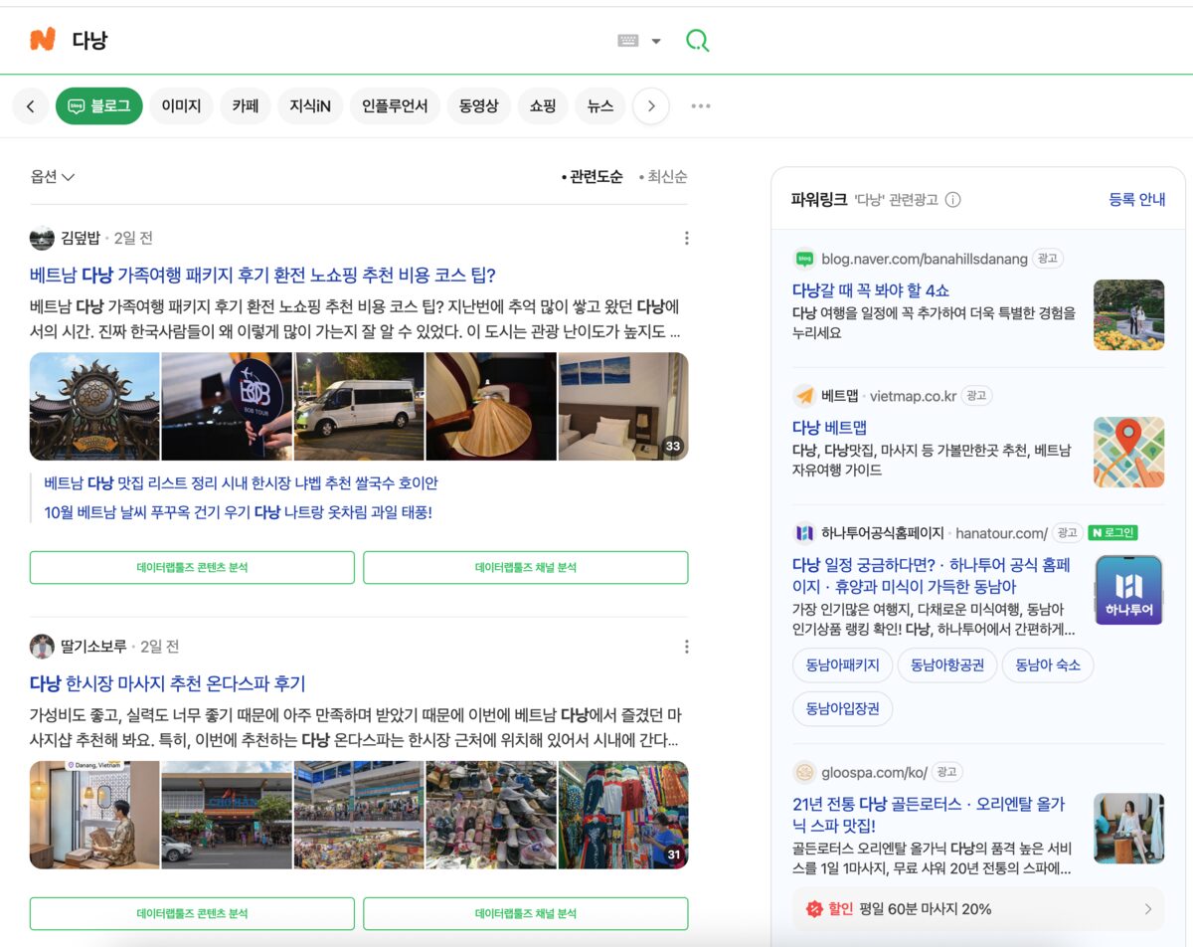Open the more options menu on the 김덮밥 post
This screenshot has width=1193, height=947.
coord(686,238)
